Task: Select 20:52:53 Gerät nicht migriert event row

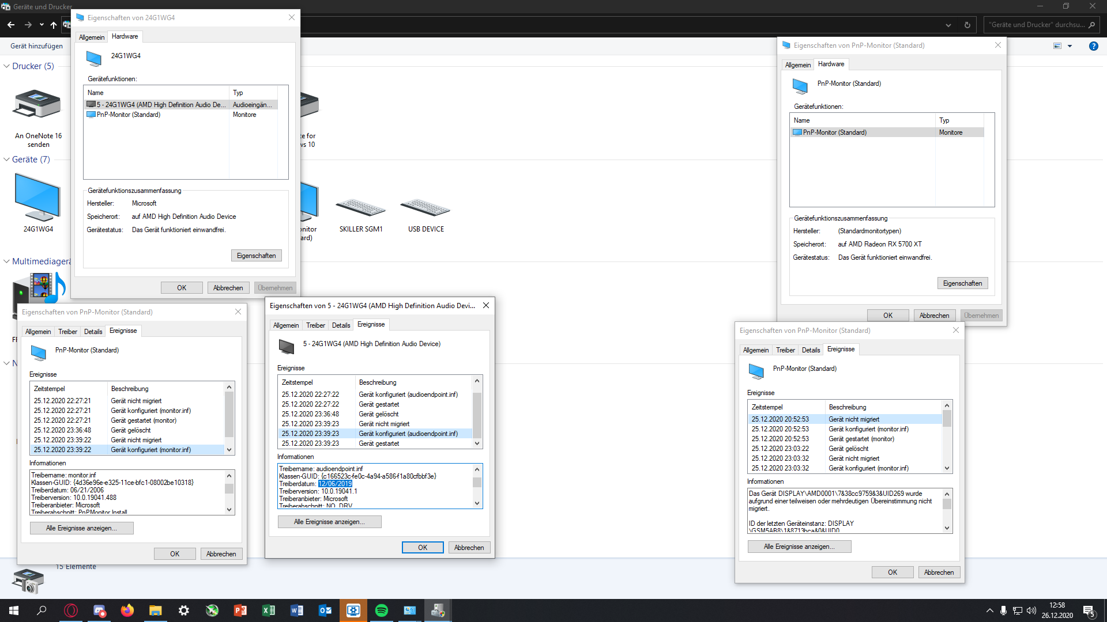Action: [x=845, y=419]
